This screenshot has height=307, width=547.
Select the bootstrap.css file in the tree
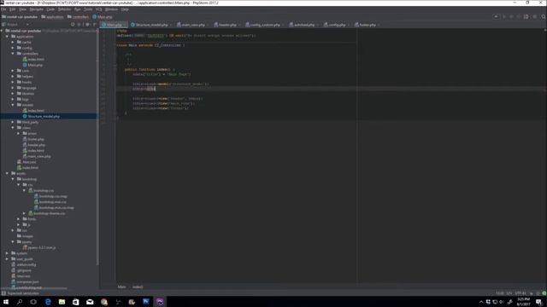(x=41, y=190)
